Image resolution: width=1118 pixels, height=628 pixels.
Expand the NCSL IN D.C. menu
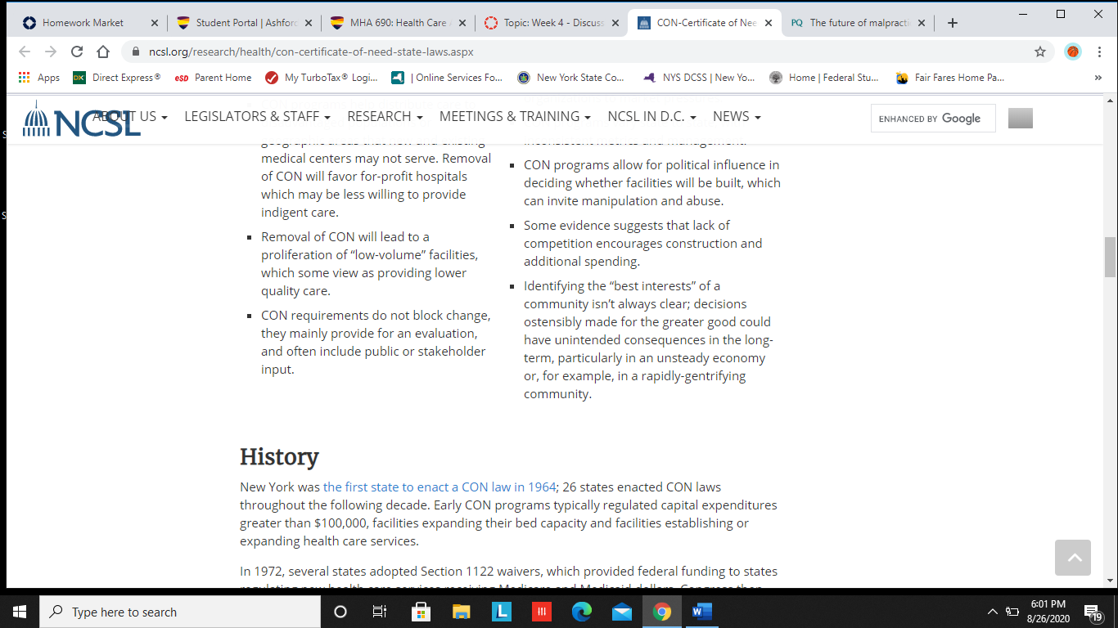point(651,117)
